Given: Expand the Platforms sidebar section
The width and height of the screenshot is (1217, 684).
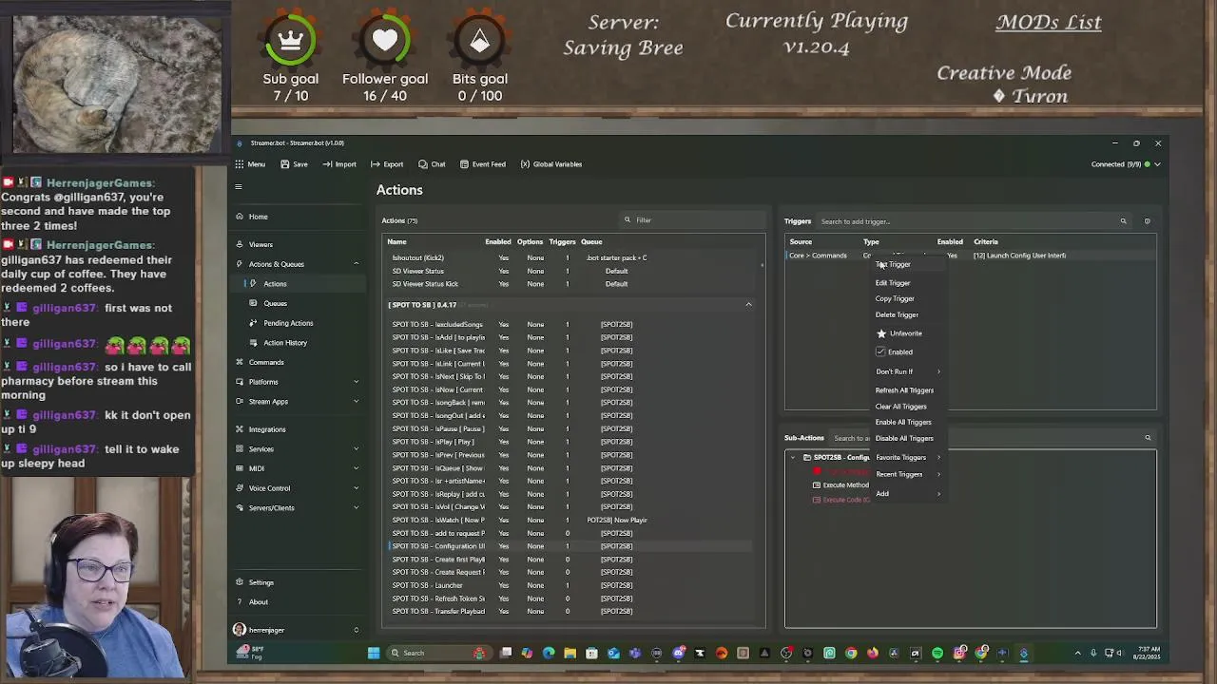Looking at the screenshot, I should (x=356, y=382).
